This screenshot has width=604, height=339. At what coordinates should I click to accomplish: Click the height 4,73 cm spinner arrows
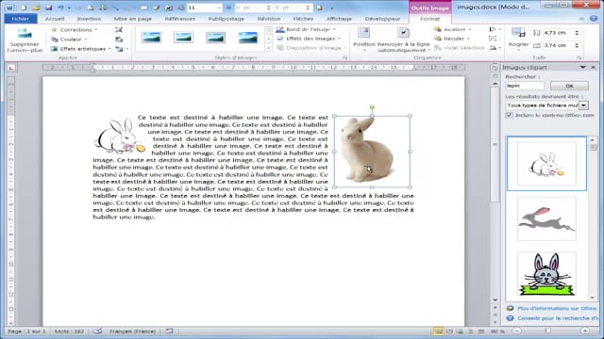click(577, 33)
